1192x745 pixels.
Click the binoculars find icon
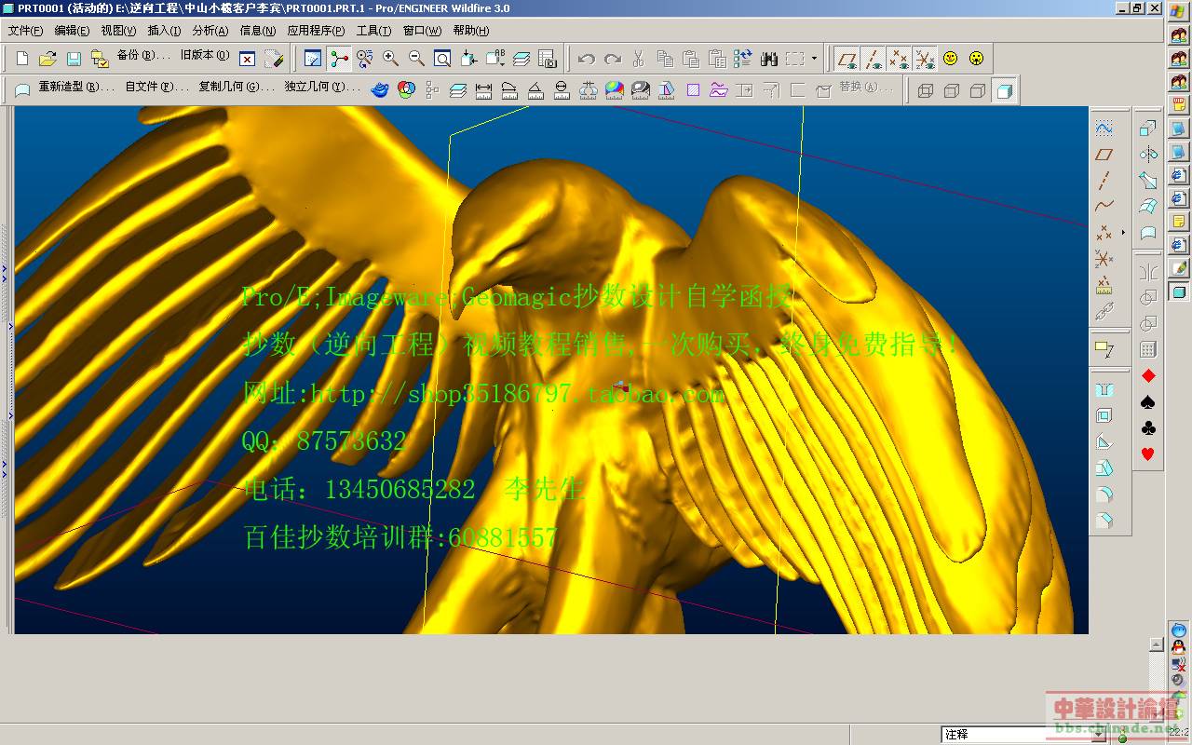click(768, 59)
